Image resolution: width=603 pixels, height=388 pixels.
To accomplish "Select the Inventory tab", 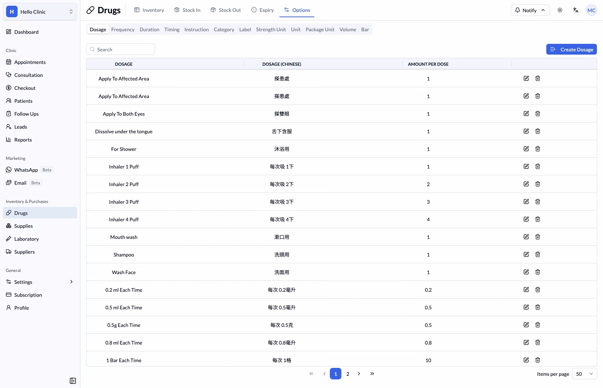I will pyautogui.click(x=149, y=10).
